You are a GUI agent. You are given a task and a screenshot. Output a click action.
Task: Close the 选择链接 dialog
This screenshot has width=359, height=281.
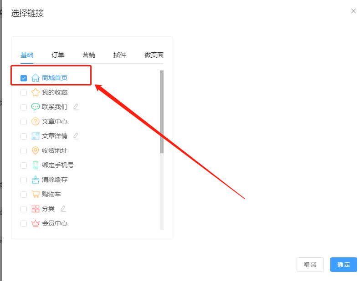(354, 11)
